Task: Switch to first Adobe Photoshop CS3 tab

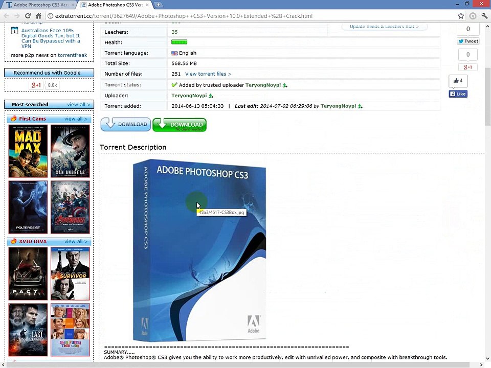Action: (x=40, y=5)
